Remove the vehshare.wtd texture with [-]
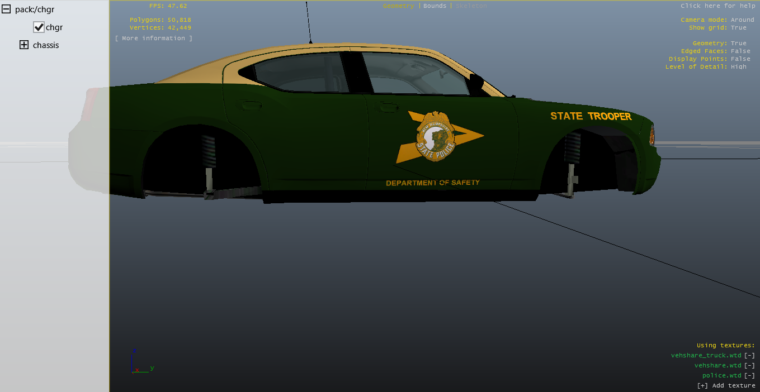The image size is (760, 392). click(x=749, y=366)
